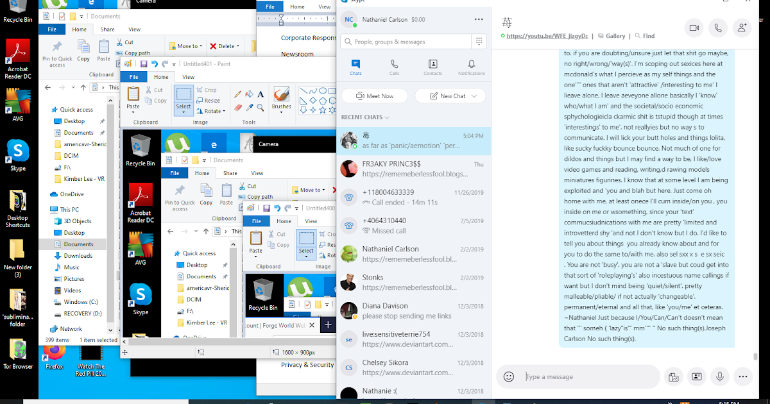Open more options beside the microphone button
The height and width of the screenshot is (404, 770).
[x=743, y=377]
